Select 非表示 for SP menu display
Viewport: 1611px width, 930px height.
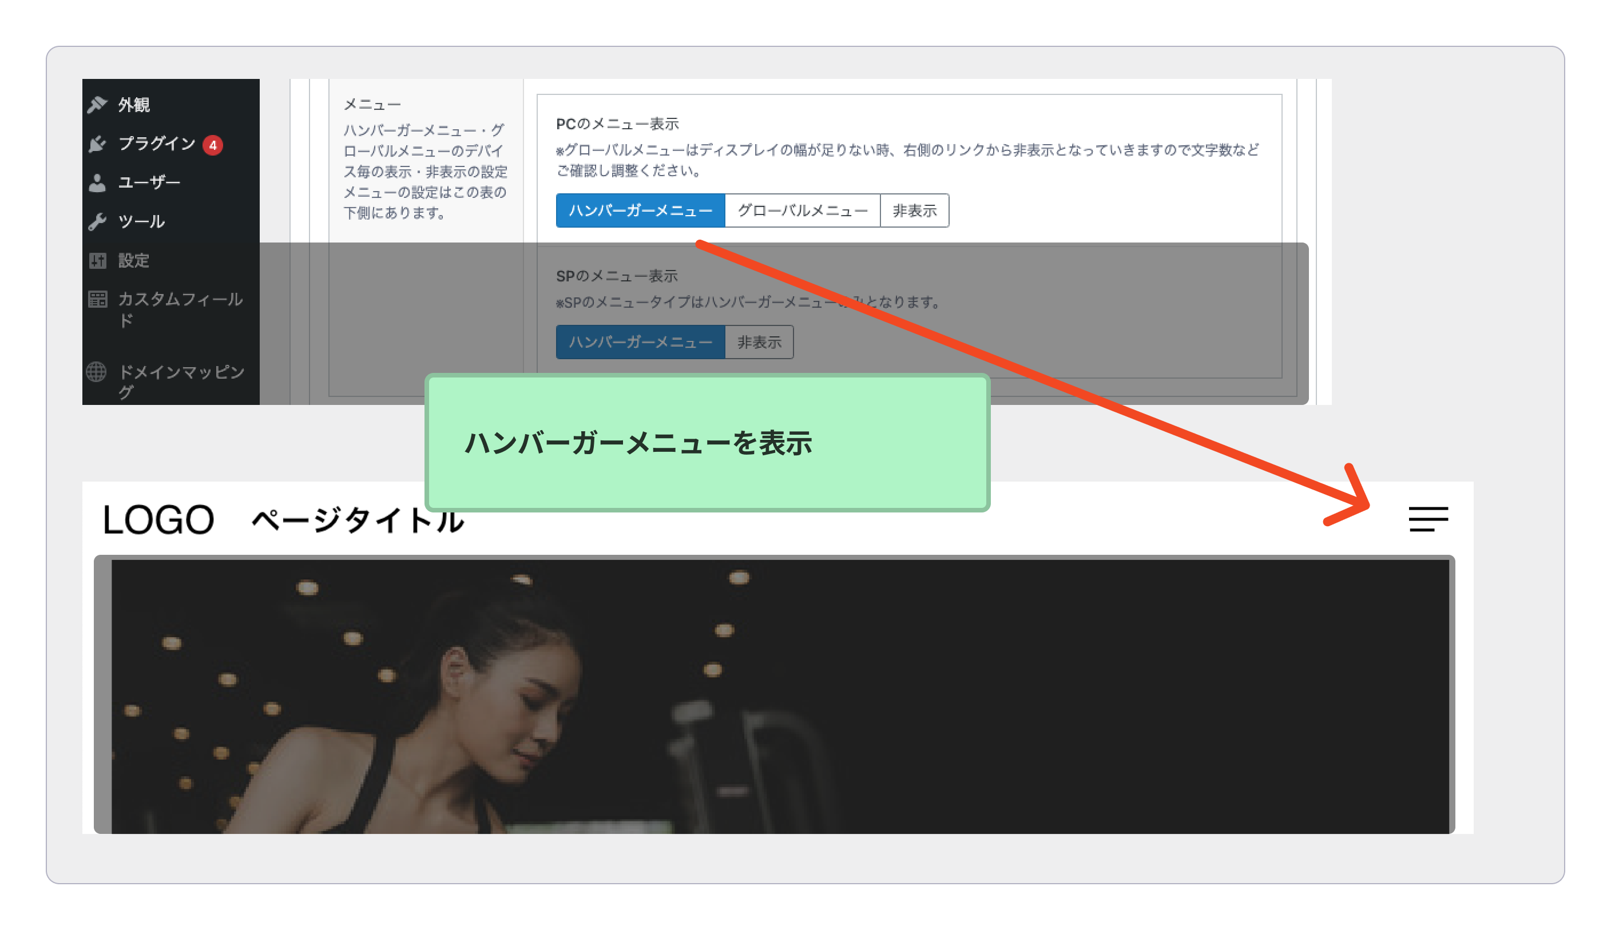tap(759, 343)
